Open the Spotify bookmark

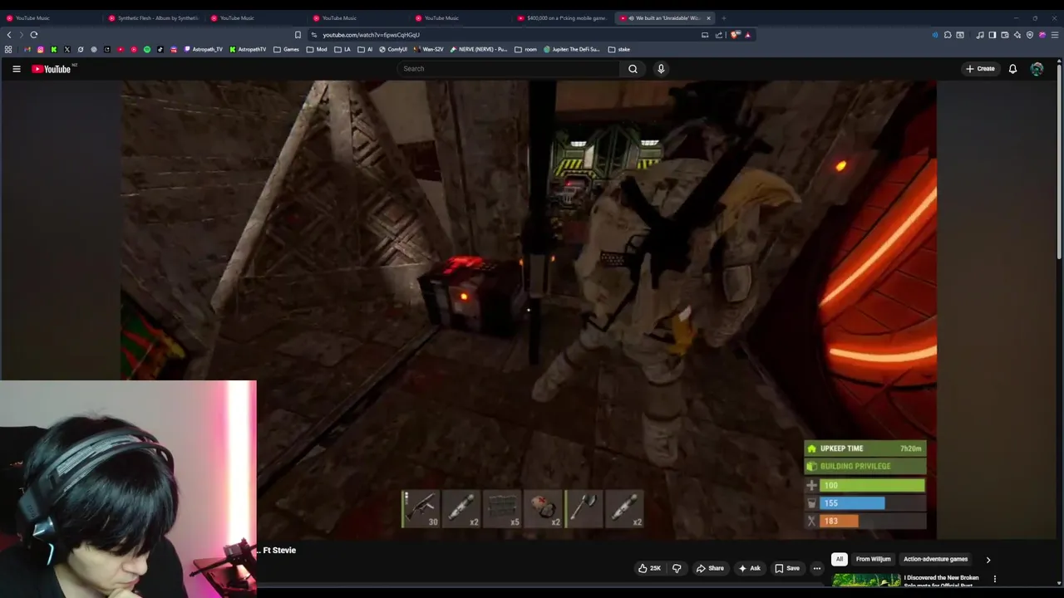point(147,50)
